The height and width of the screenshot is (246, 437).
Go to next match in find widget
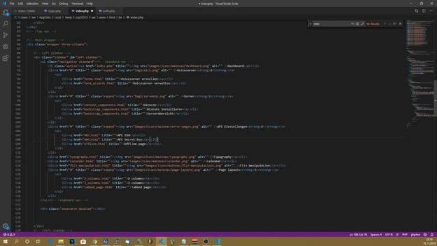390,24
